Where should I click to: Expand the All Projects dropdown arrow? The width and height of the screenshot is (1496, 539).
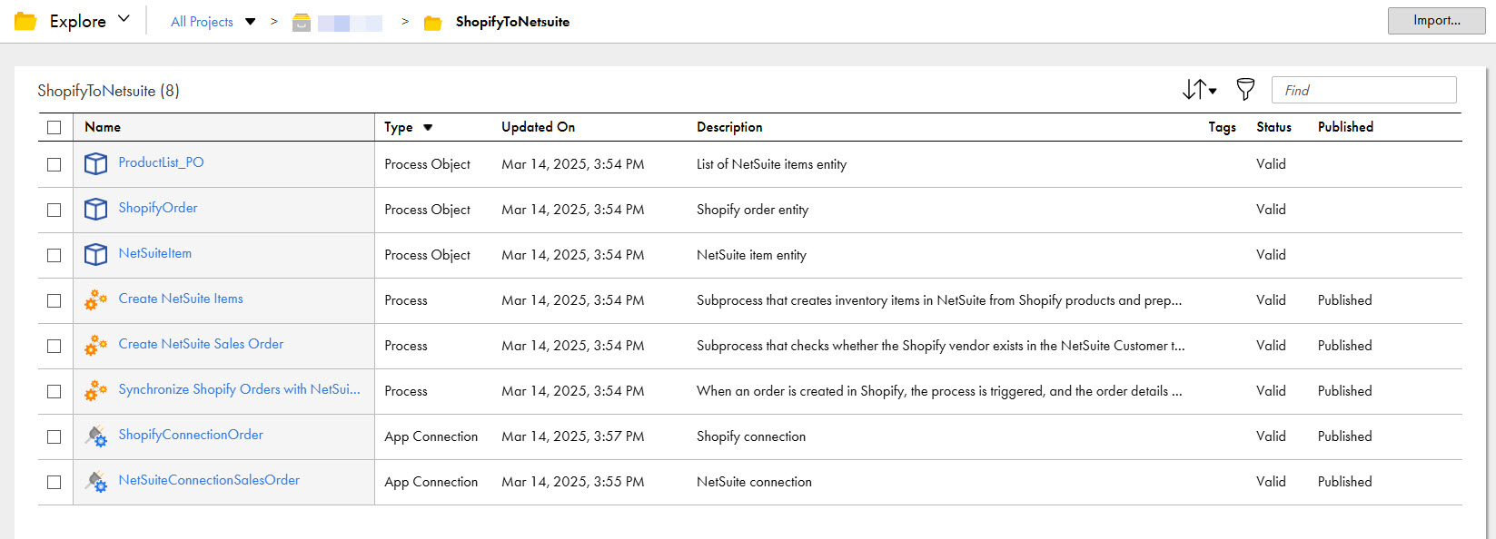(251, 22)
